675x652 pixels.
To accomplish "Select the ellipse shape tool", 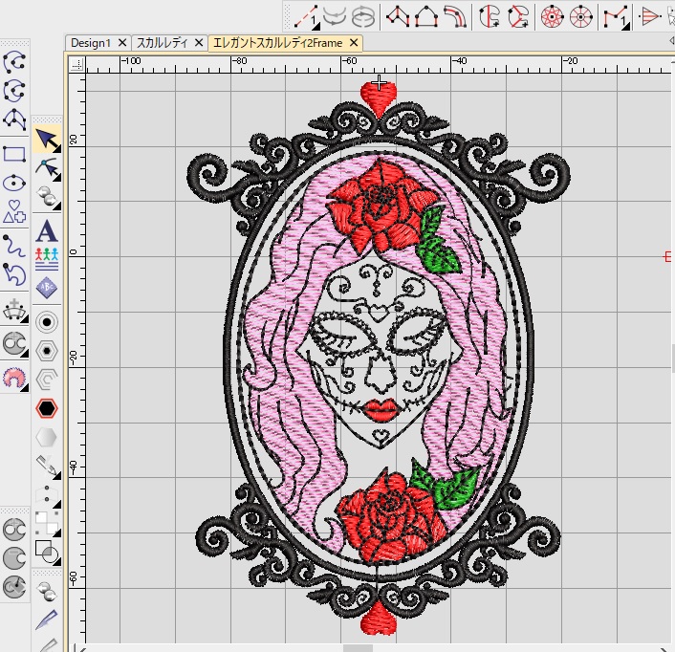I will click(14, 183).
